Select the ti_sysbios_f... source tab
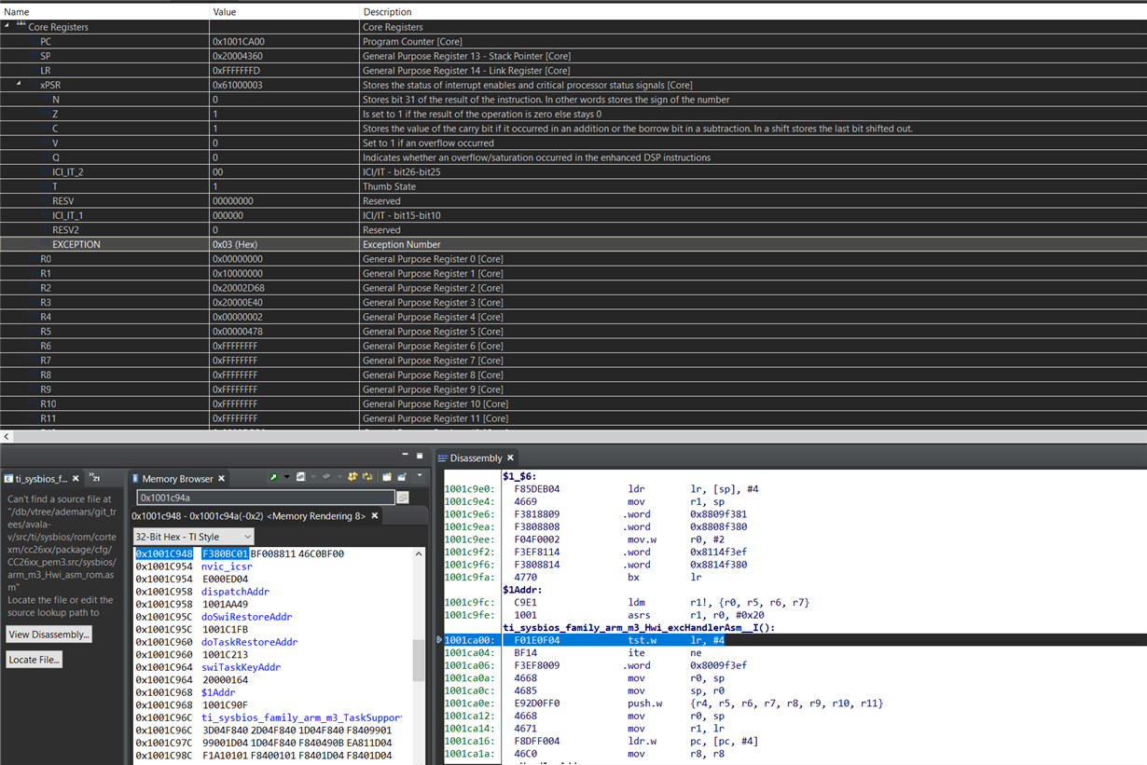The image size is (1147, 765). point(41,479)
